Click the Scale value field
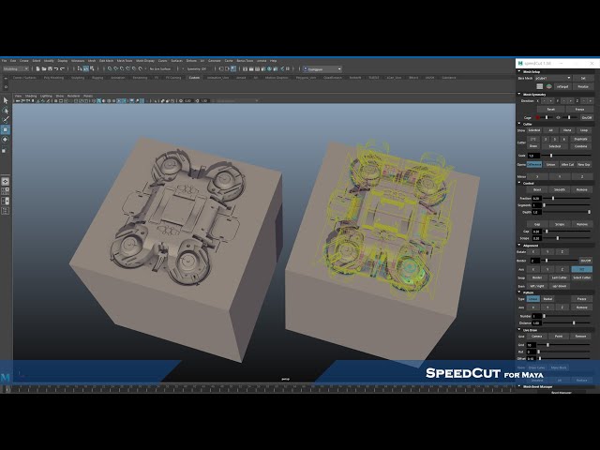This screenshot has width=600, height=450. click(533, 156)
